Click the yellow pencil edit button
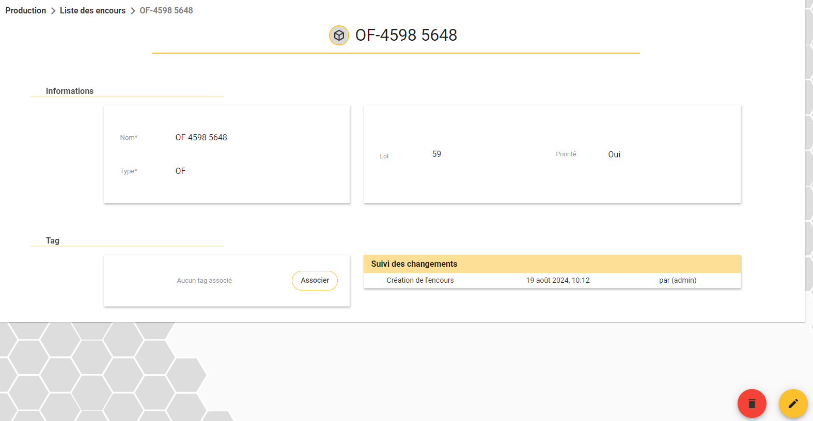 793,403
